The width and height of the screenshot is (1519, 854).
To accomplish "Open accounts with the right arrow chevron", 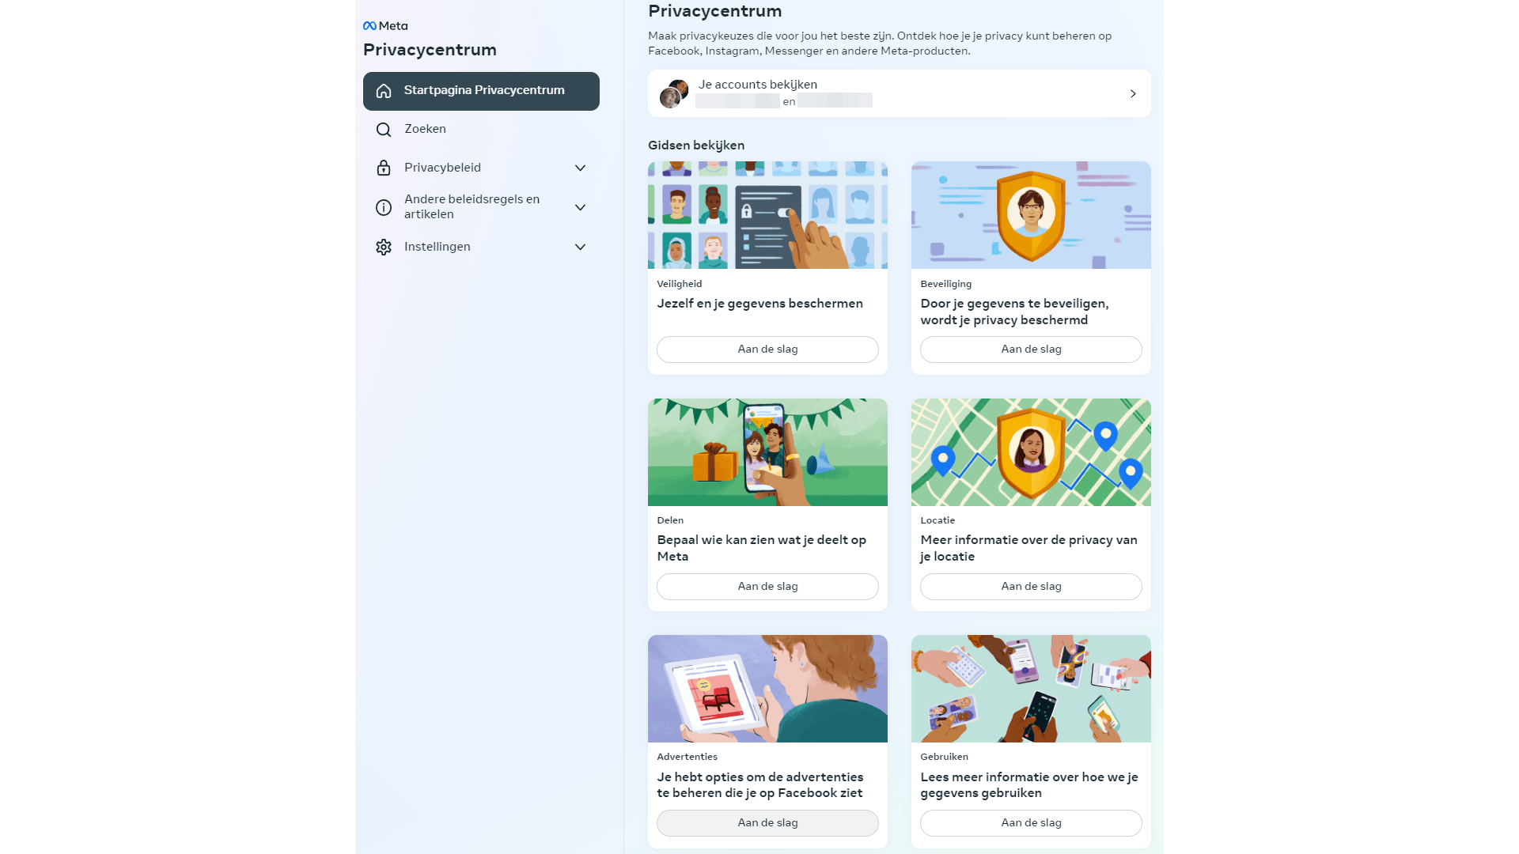I will [x=1133, y=93].
